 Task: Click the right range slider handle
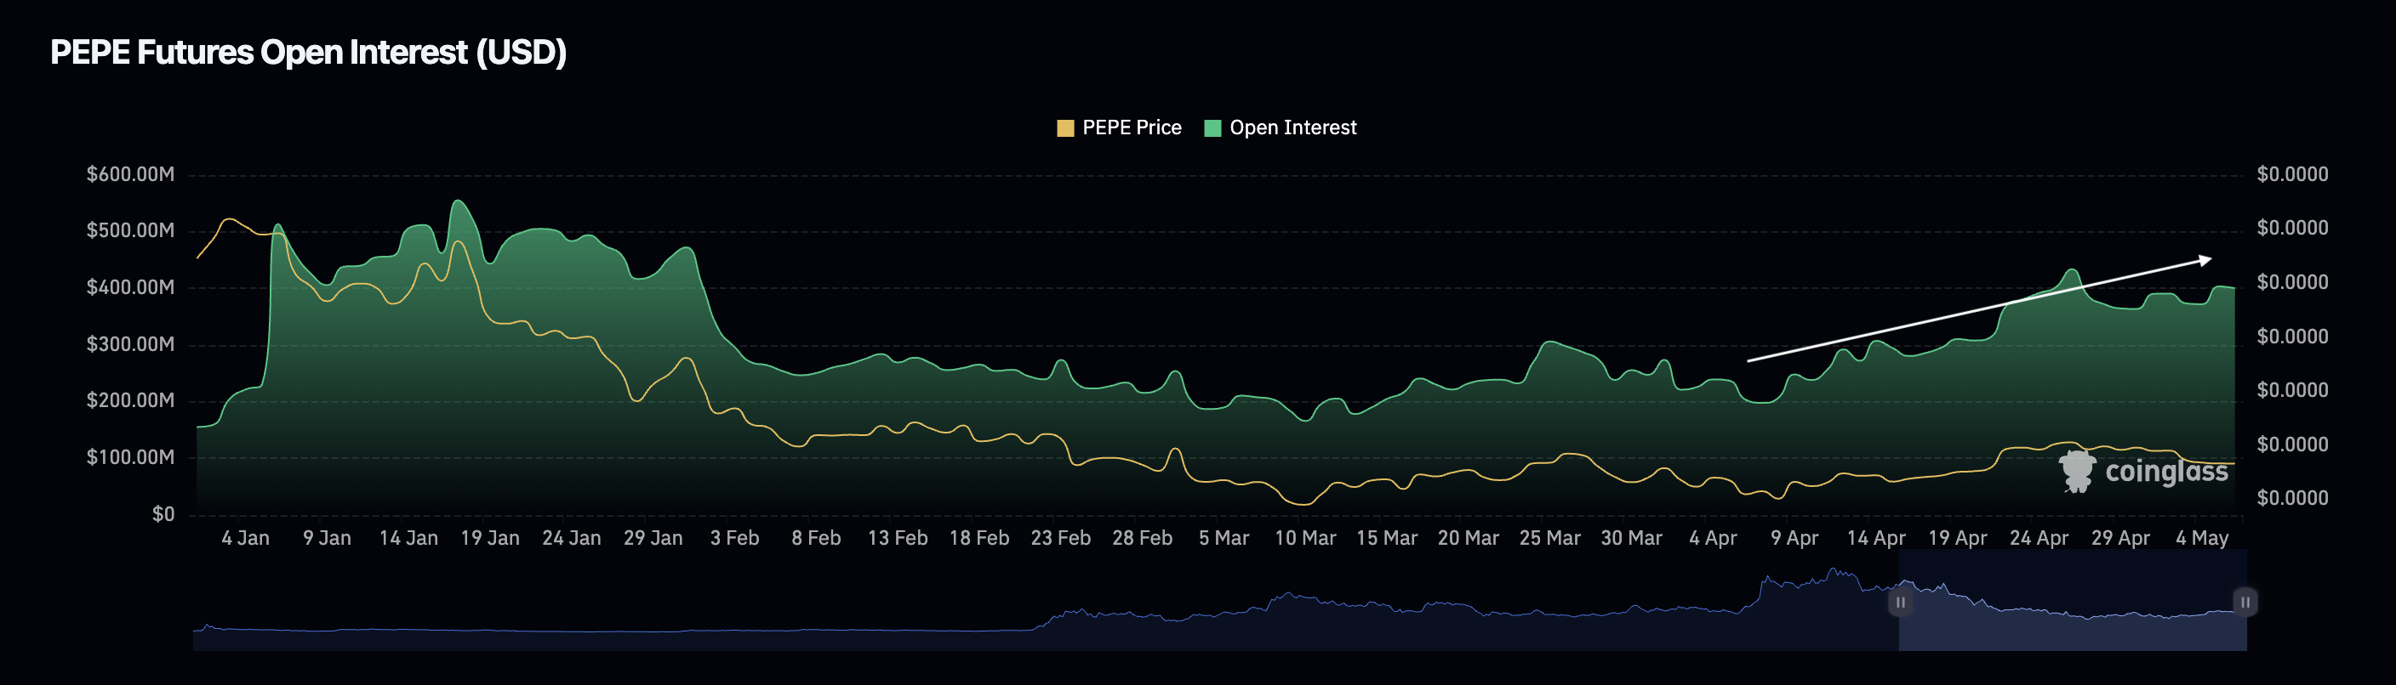click(x=2245, y=603)
